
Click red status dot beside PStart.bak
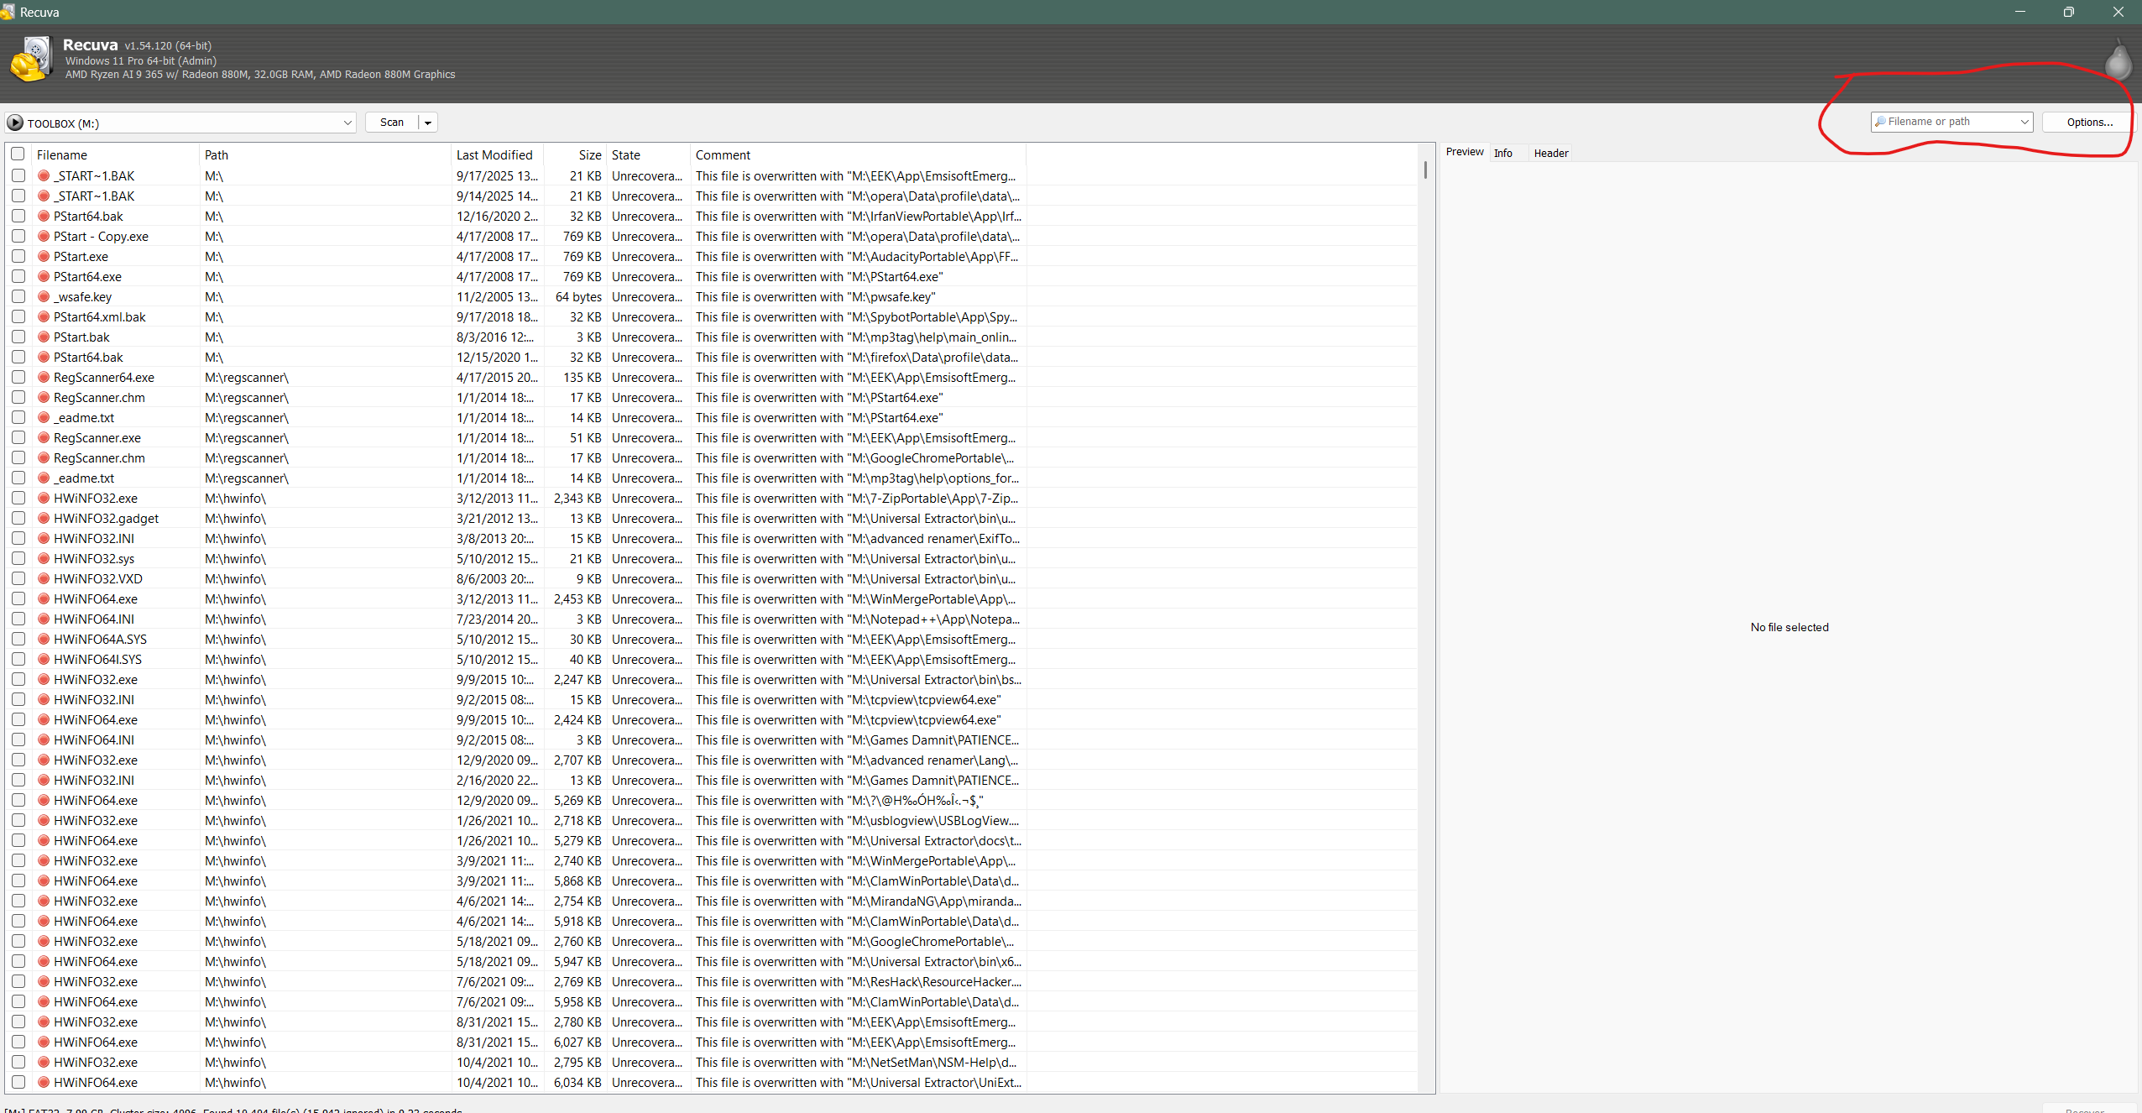point(44,337)
